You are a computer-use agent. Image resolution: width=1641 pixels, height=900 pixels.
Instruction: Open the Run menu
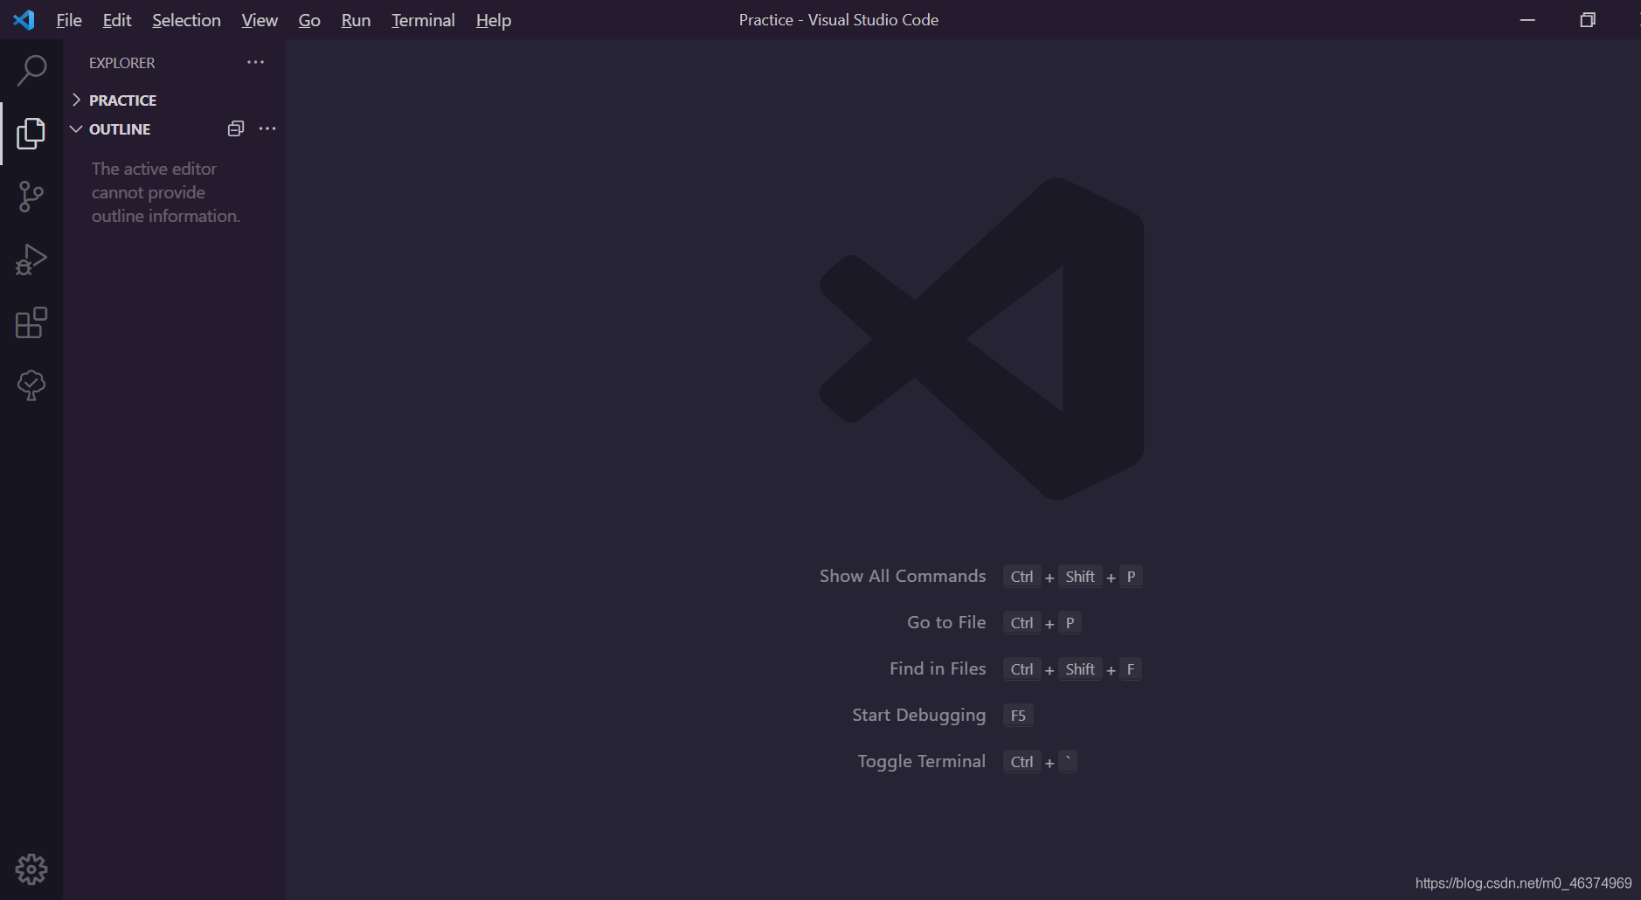[356, 20]
